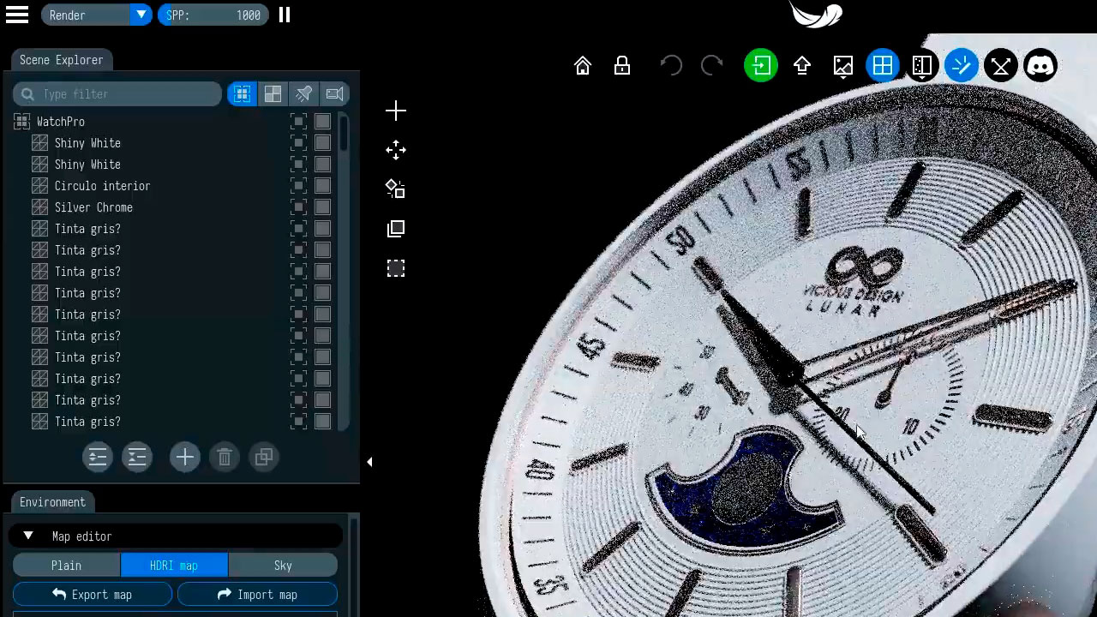This screenshot has height=617, width=1097.
Task: Click the WatchPro focus bracket toggle
Action: 298,122
